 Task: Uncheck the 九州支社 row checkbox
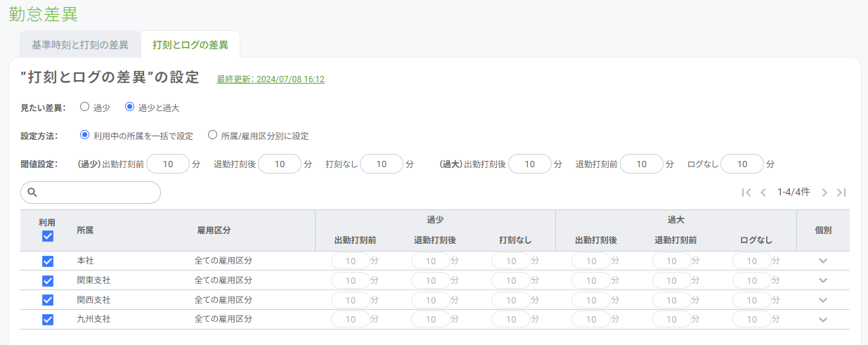point(48,319)
